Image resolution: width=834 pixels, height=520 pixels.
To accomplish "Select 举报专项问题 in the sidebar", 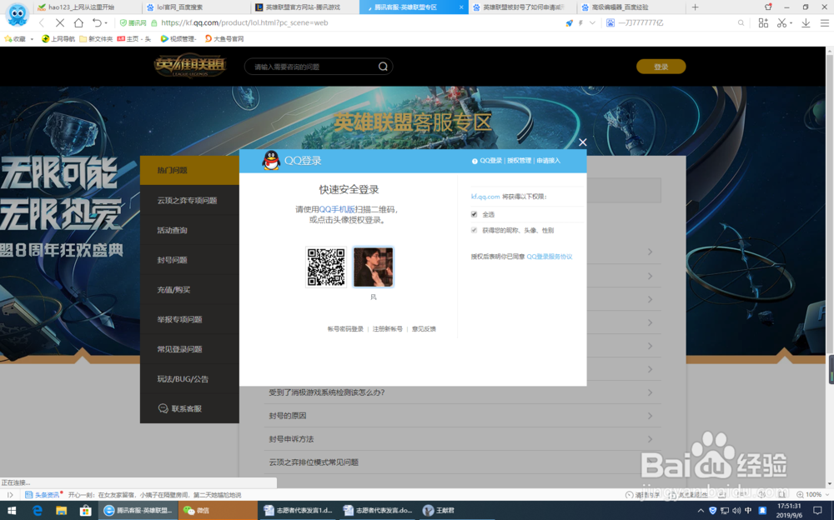I will coord(189,319).
